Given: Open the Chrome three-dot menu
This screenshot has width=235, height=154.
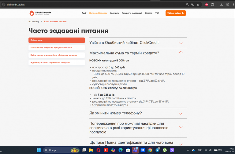Looking at the screenshot, I should (233, 5).
